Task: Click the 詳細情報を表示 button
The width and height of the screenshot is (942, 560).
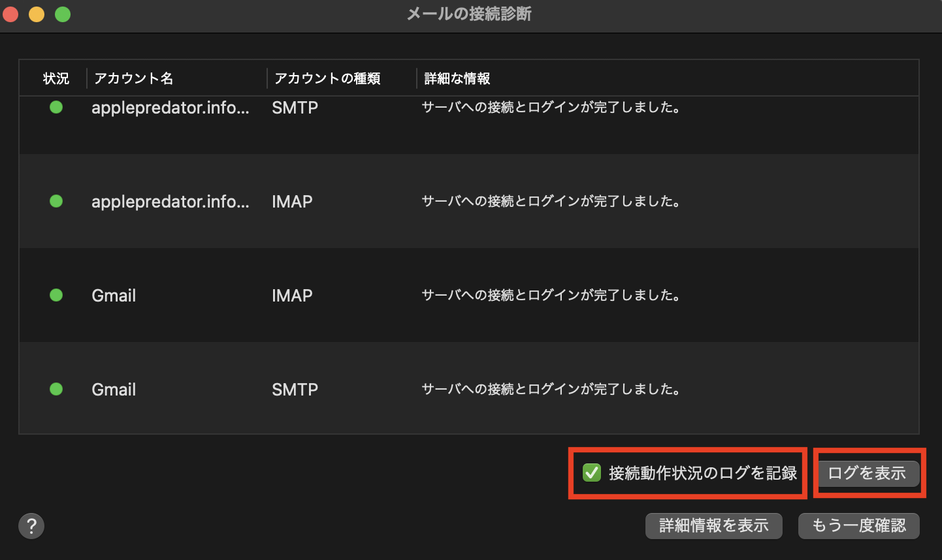Action: [x=713, y=525]
